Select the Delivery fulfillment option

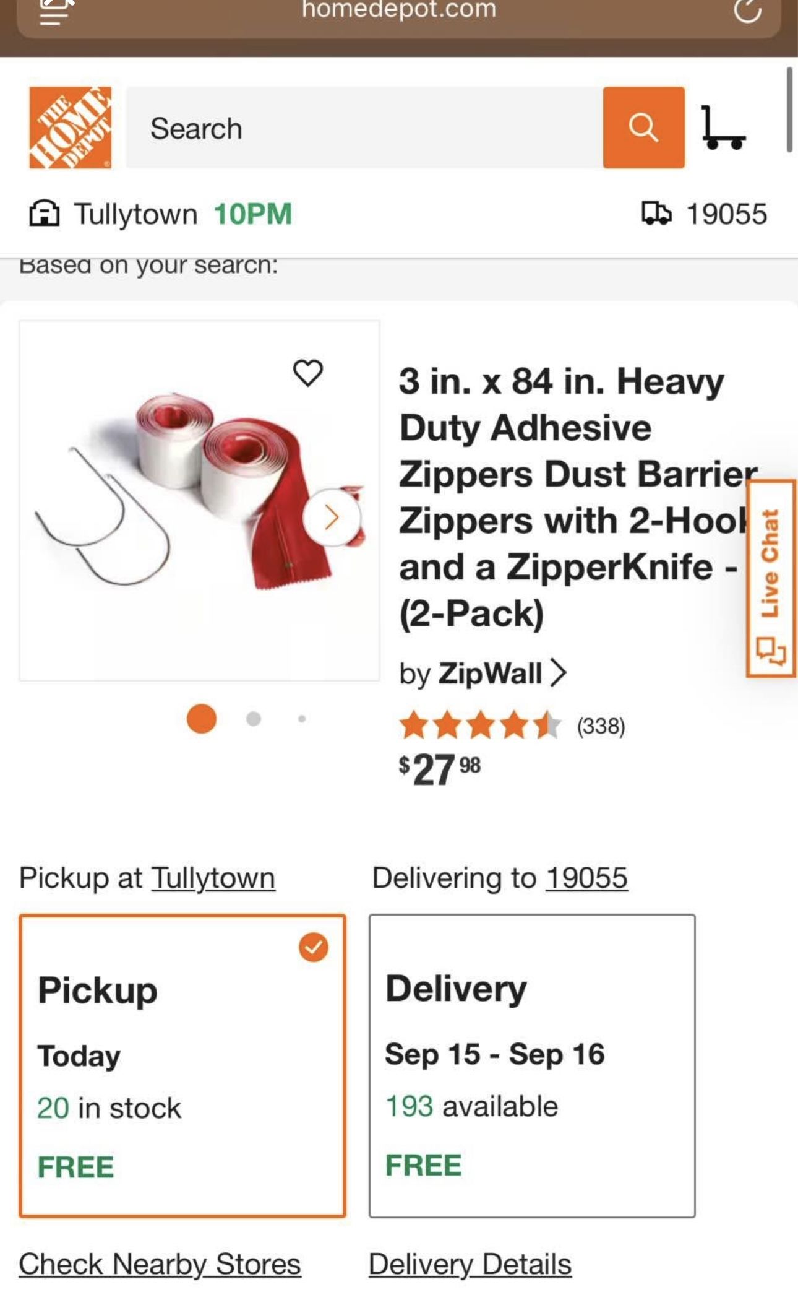[532, 1065]
